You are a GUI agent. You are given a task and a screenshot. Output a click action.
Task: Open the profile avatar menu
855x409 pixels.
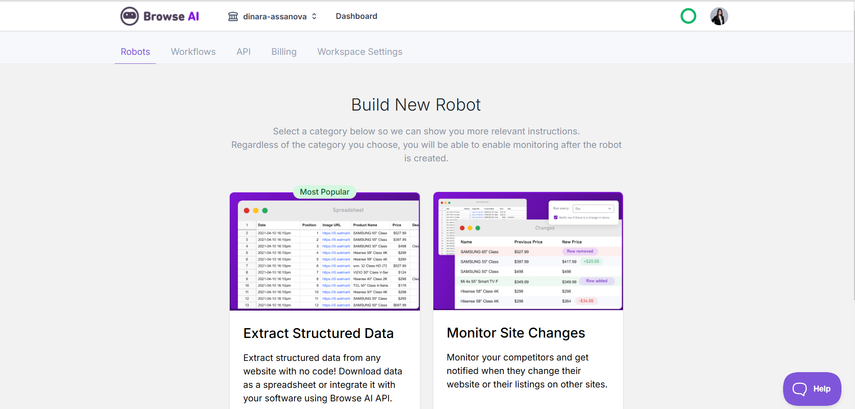(x=719, y=16)
